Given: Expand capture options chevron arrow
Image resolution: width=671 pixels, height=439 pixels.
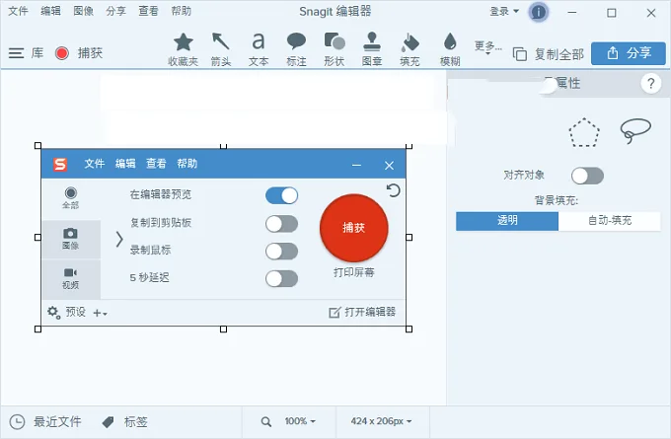Looking at the screenshot, I should click(x=119, y=239).
